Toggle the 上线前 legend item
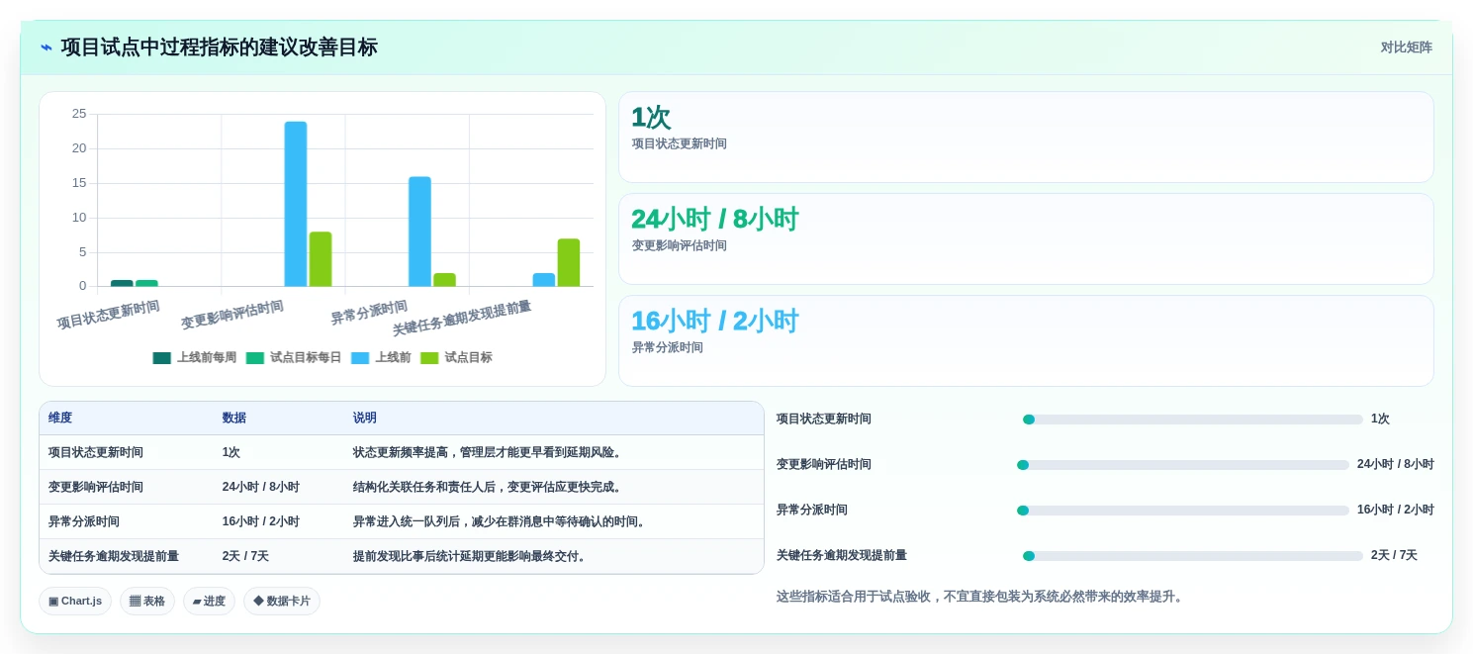This screenshot has height=654, width=1473. pyautogui.click(x=381, y=358)
